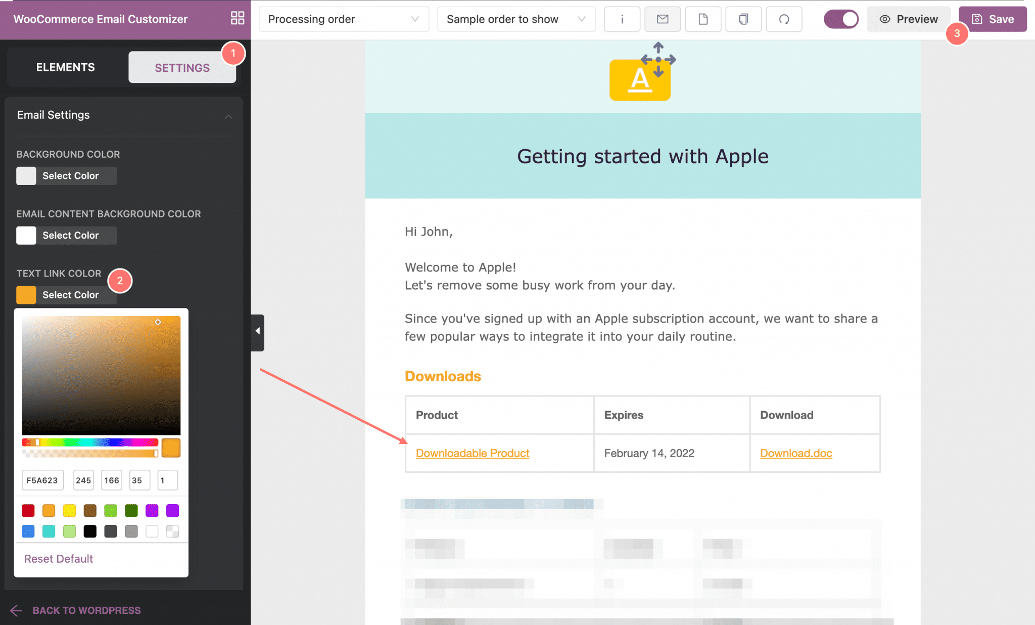Click the info icon in the top toolbar
The height and width of the screenshot is (625, 1035).
point(622,19)
